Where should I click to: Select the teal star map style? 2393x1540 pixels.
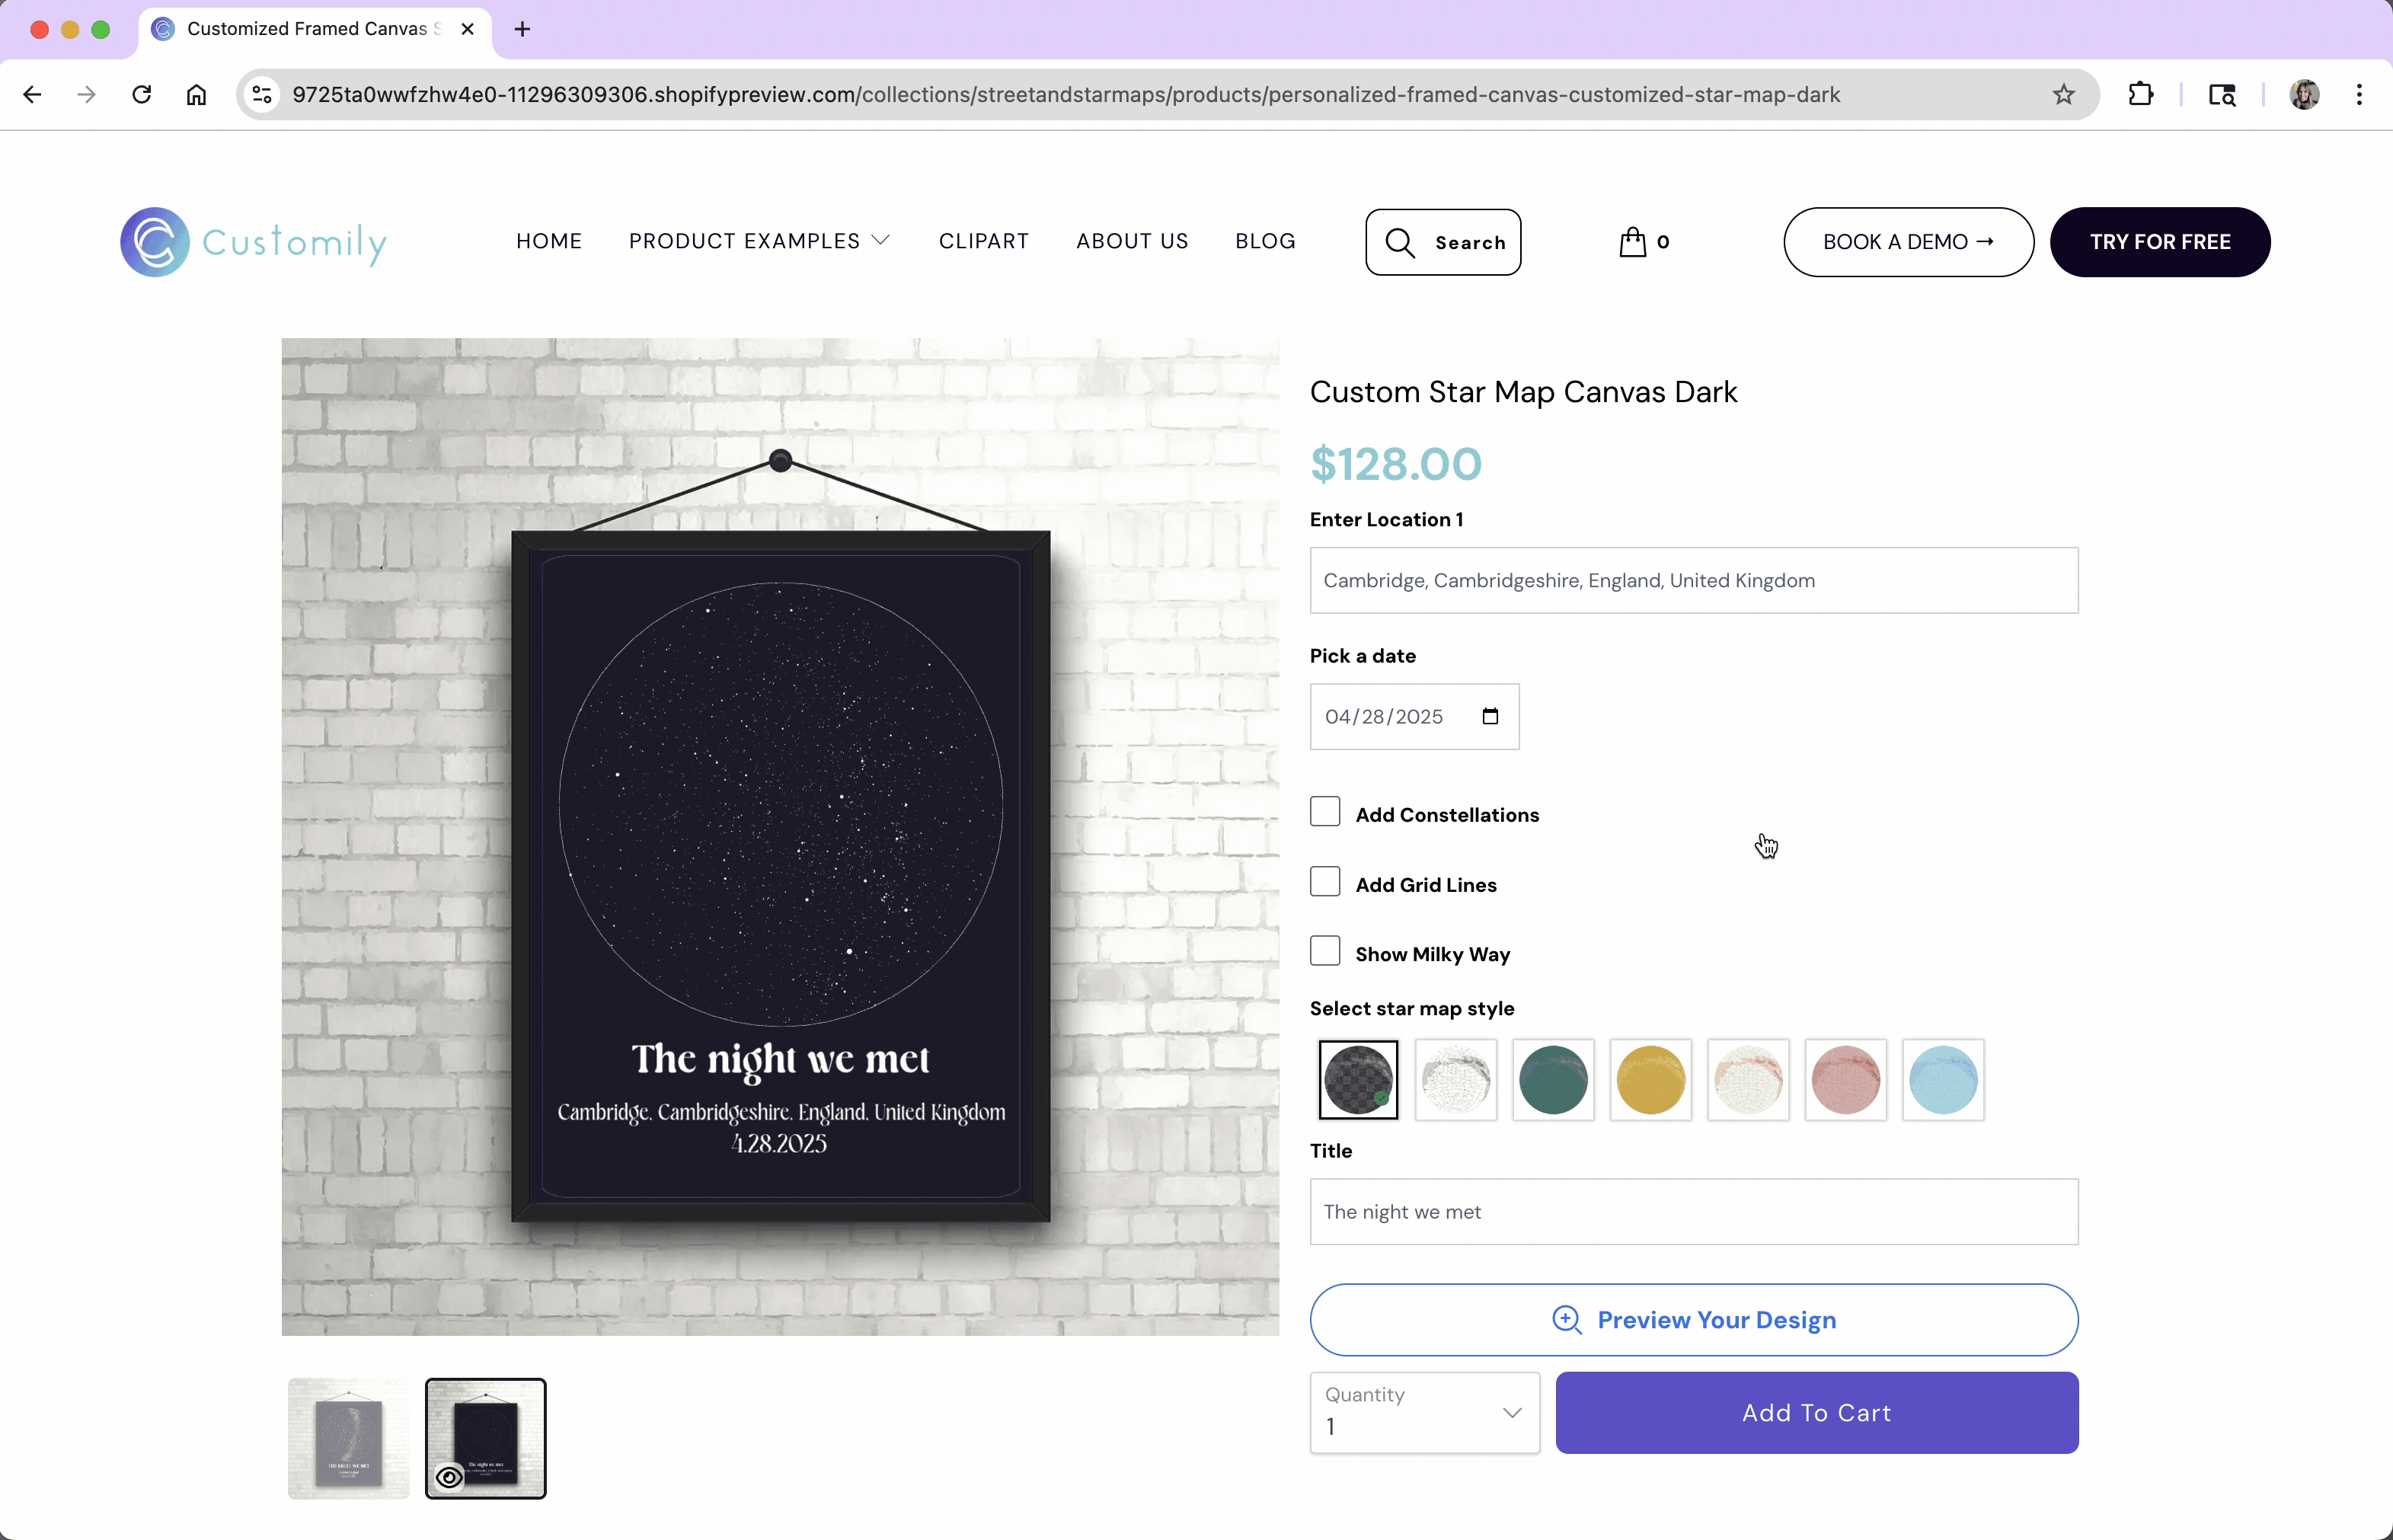pos(1552,1080)
